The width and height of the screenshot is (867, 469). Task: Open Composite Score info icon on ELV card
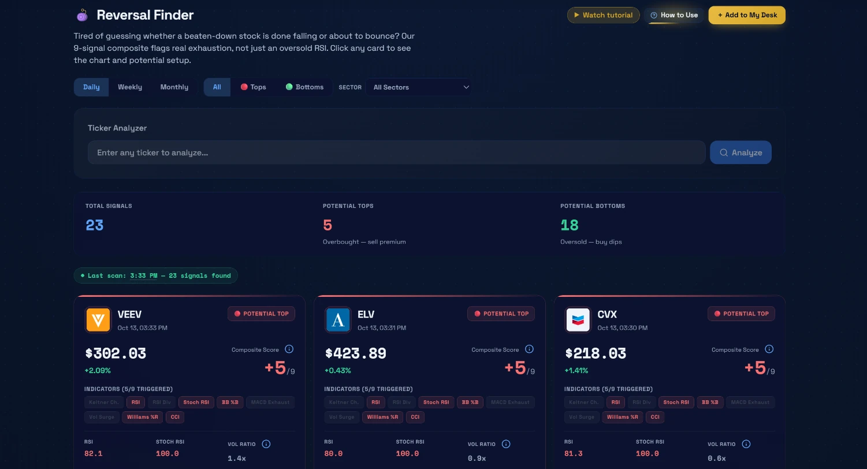[x=529, y=349]
